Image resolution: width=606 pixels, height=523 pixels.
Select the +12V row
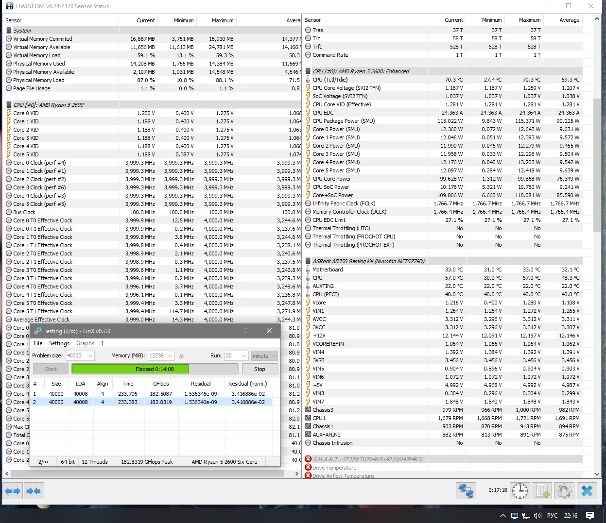[443, 336]
